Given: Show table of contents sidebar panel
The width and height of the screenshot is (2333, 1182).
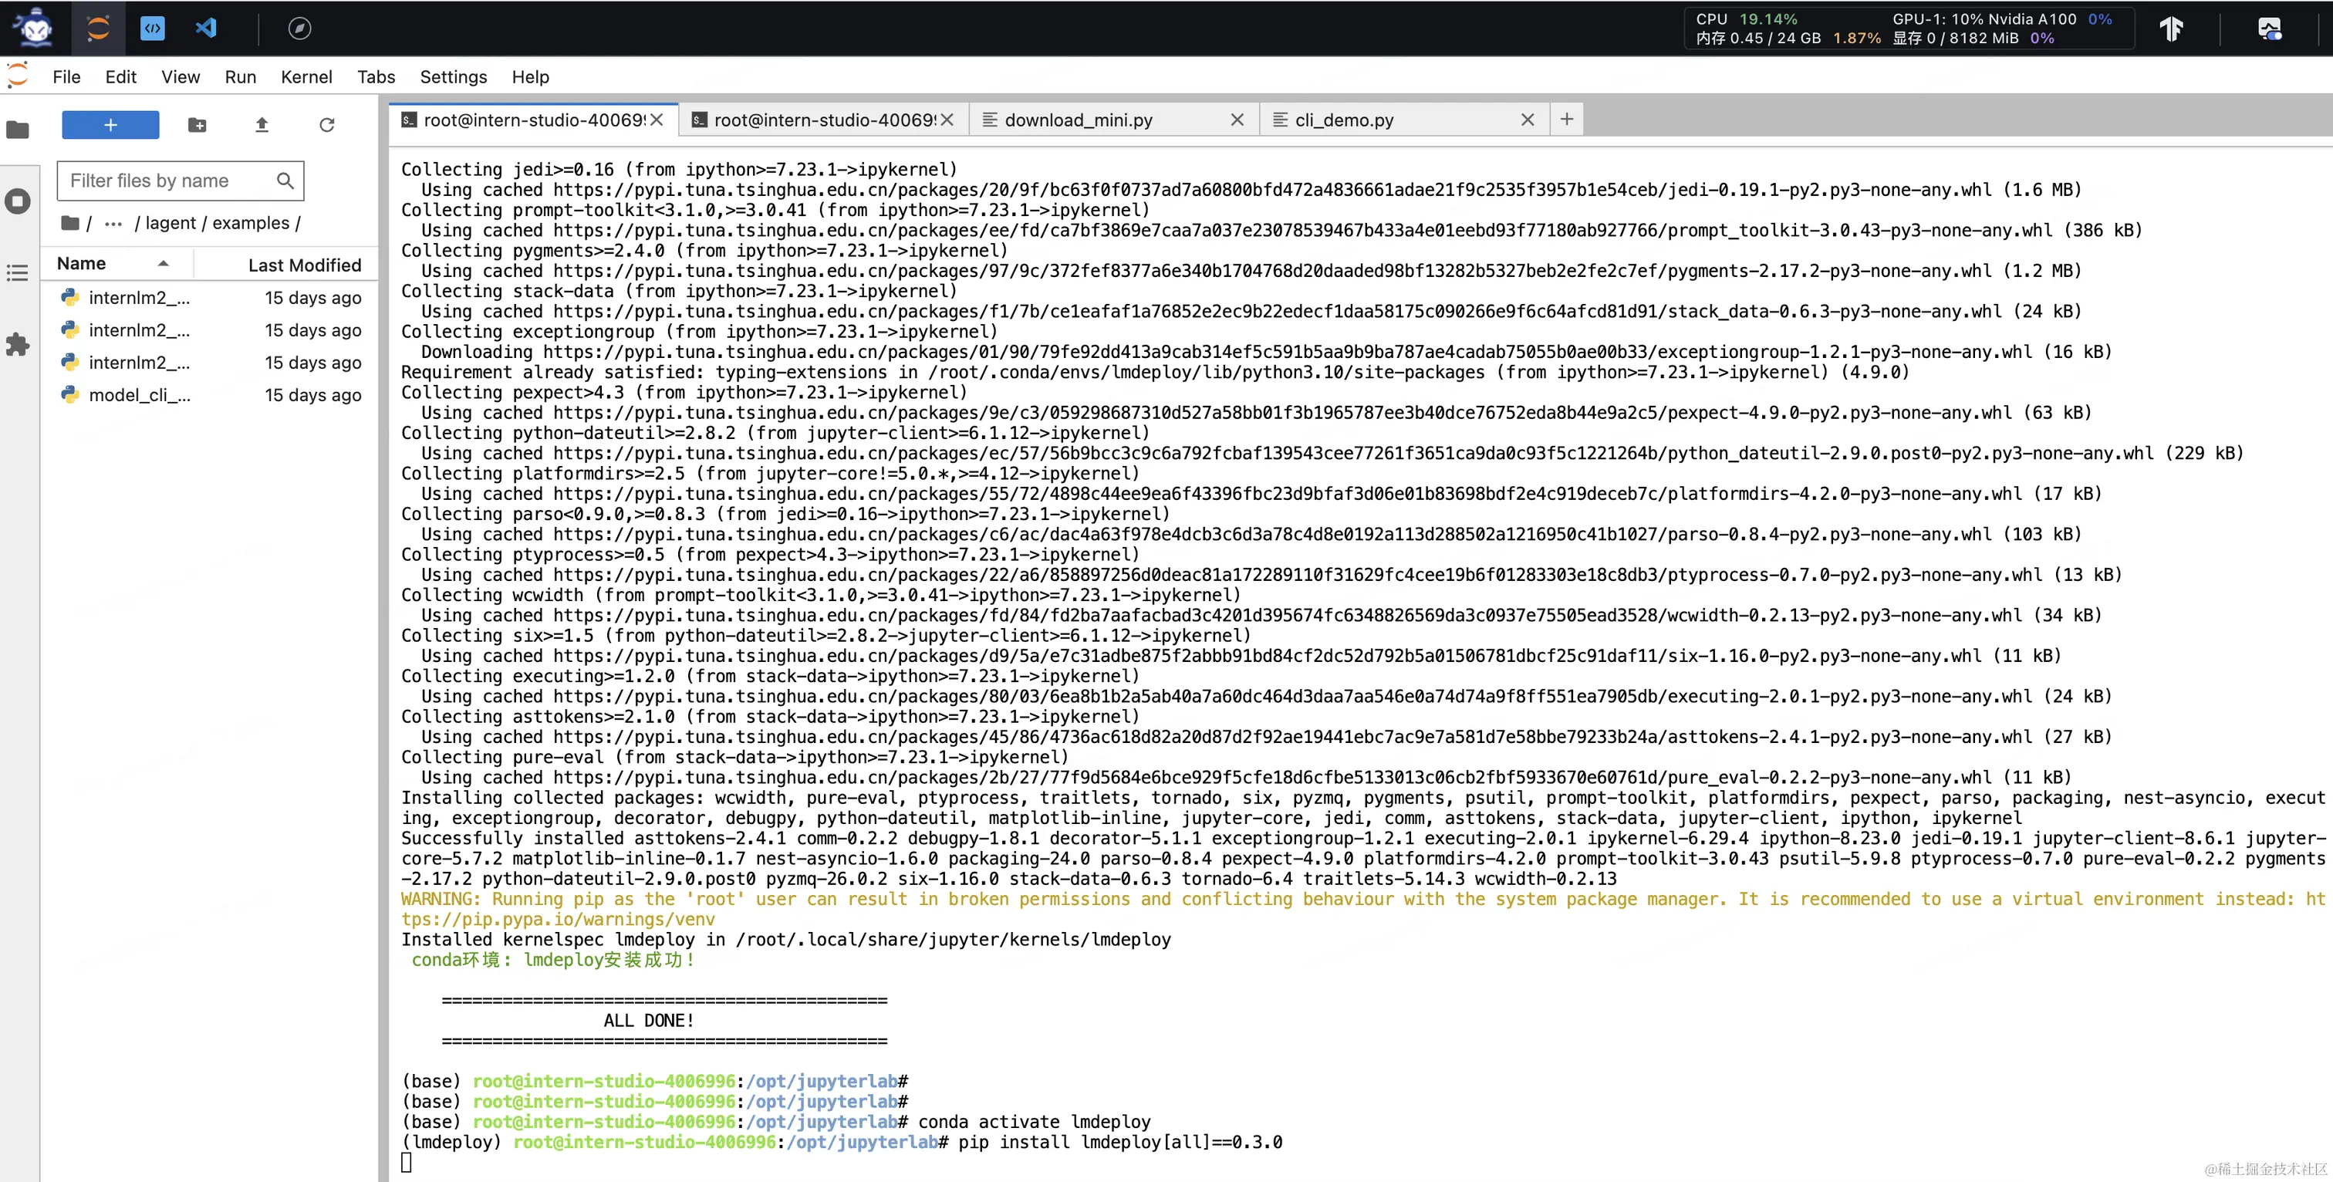Looking at the screenshot, I should click(x=18, y=272).
